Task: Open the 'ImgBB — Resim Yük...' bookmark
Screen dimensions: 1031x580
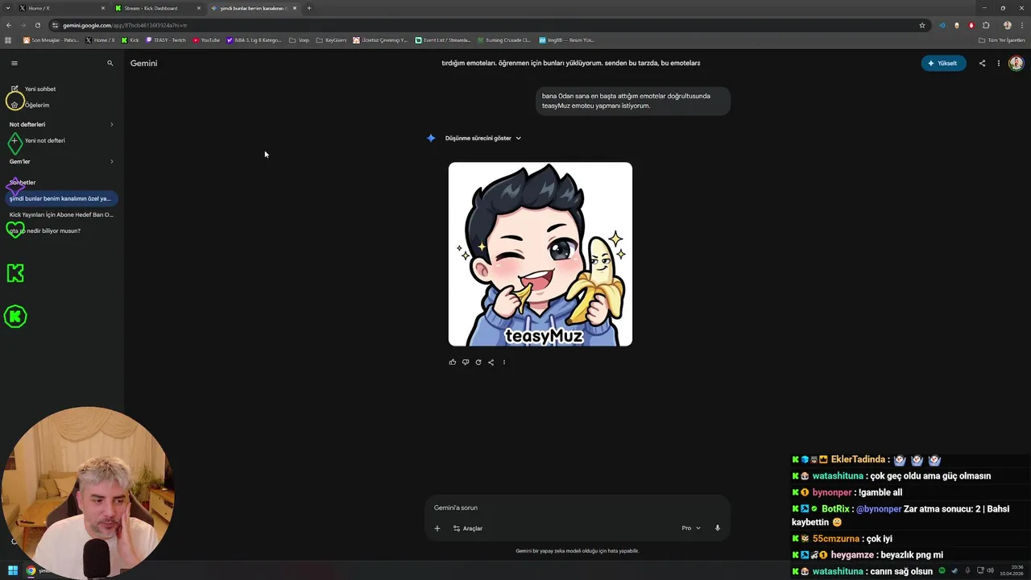Action: [566, 39]
